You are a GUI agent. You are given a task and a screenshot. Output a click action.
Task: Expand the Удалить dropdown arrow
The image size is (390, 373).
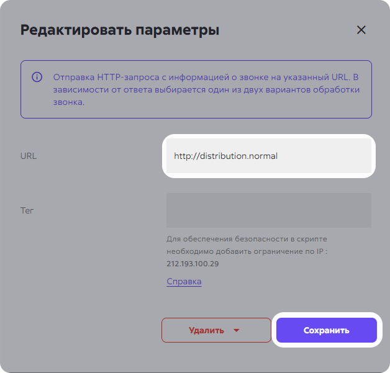point(236,330)
